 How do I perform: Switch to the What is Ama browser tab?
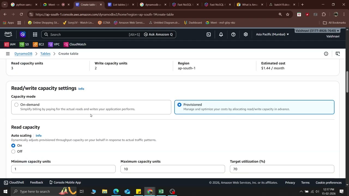[x=250, y=5]
